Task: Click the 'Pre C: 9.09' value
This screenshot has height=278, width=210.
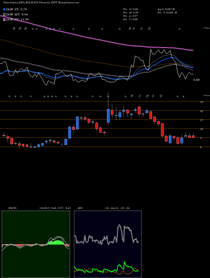Action: 131,19
